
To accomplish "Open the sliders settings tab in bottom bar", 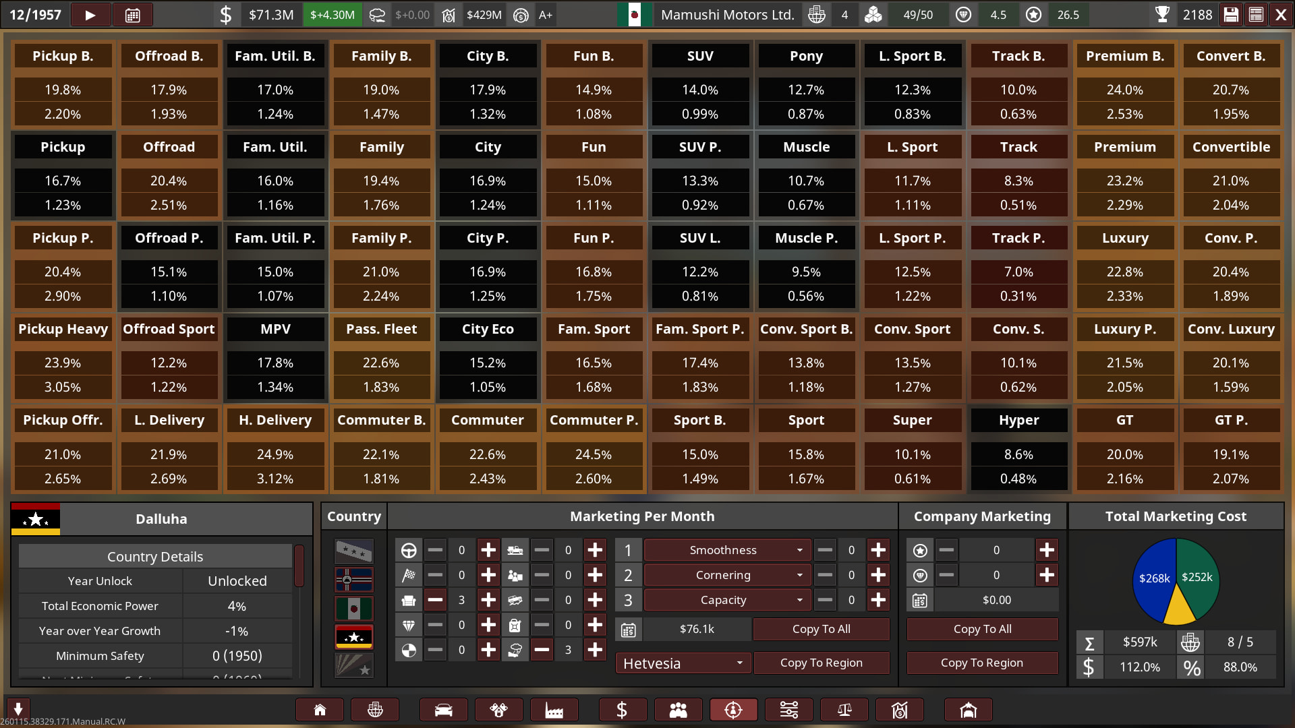I will 788,710.
